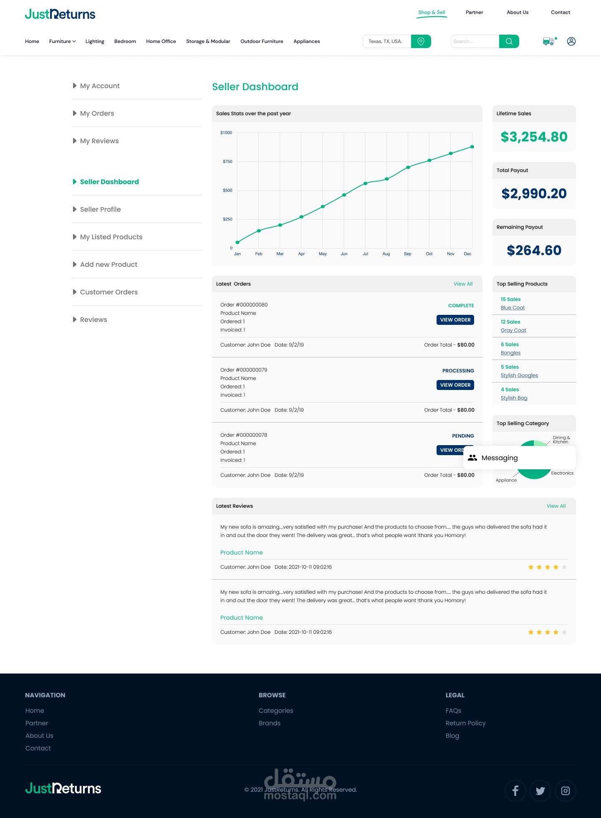Expand the Furniture dropdown chevron
The image size is (601, 818).
[74, 41]
